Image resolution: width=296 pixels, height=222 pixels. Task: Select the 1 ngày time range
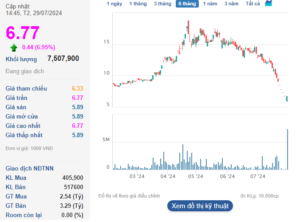[x=114, y=4]
